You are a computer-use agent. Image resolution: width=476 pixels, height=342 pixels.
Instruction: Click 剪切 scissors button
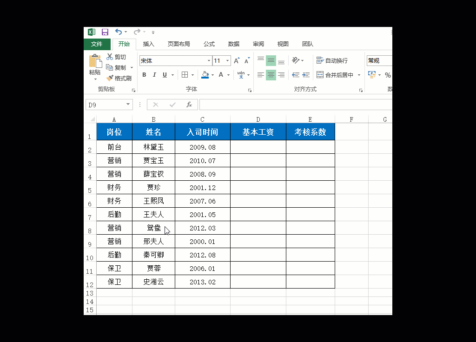click(116, 57)
